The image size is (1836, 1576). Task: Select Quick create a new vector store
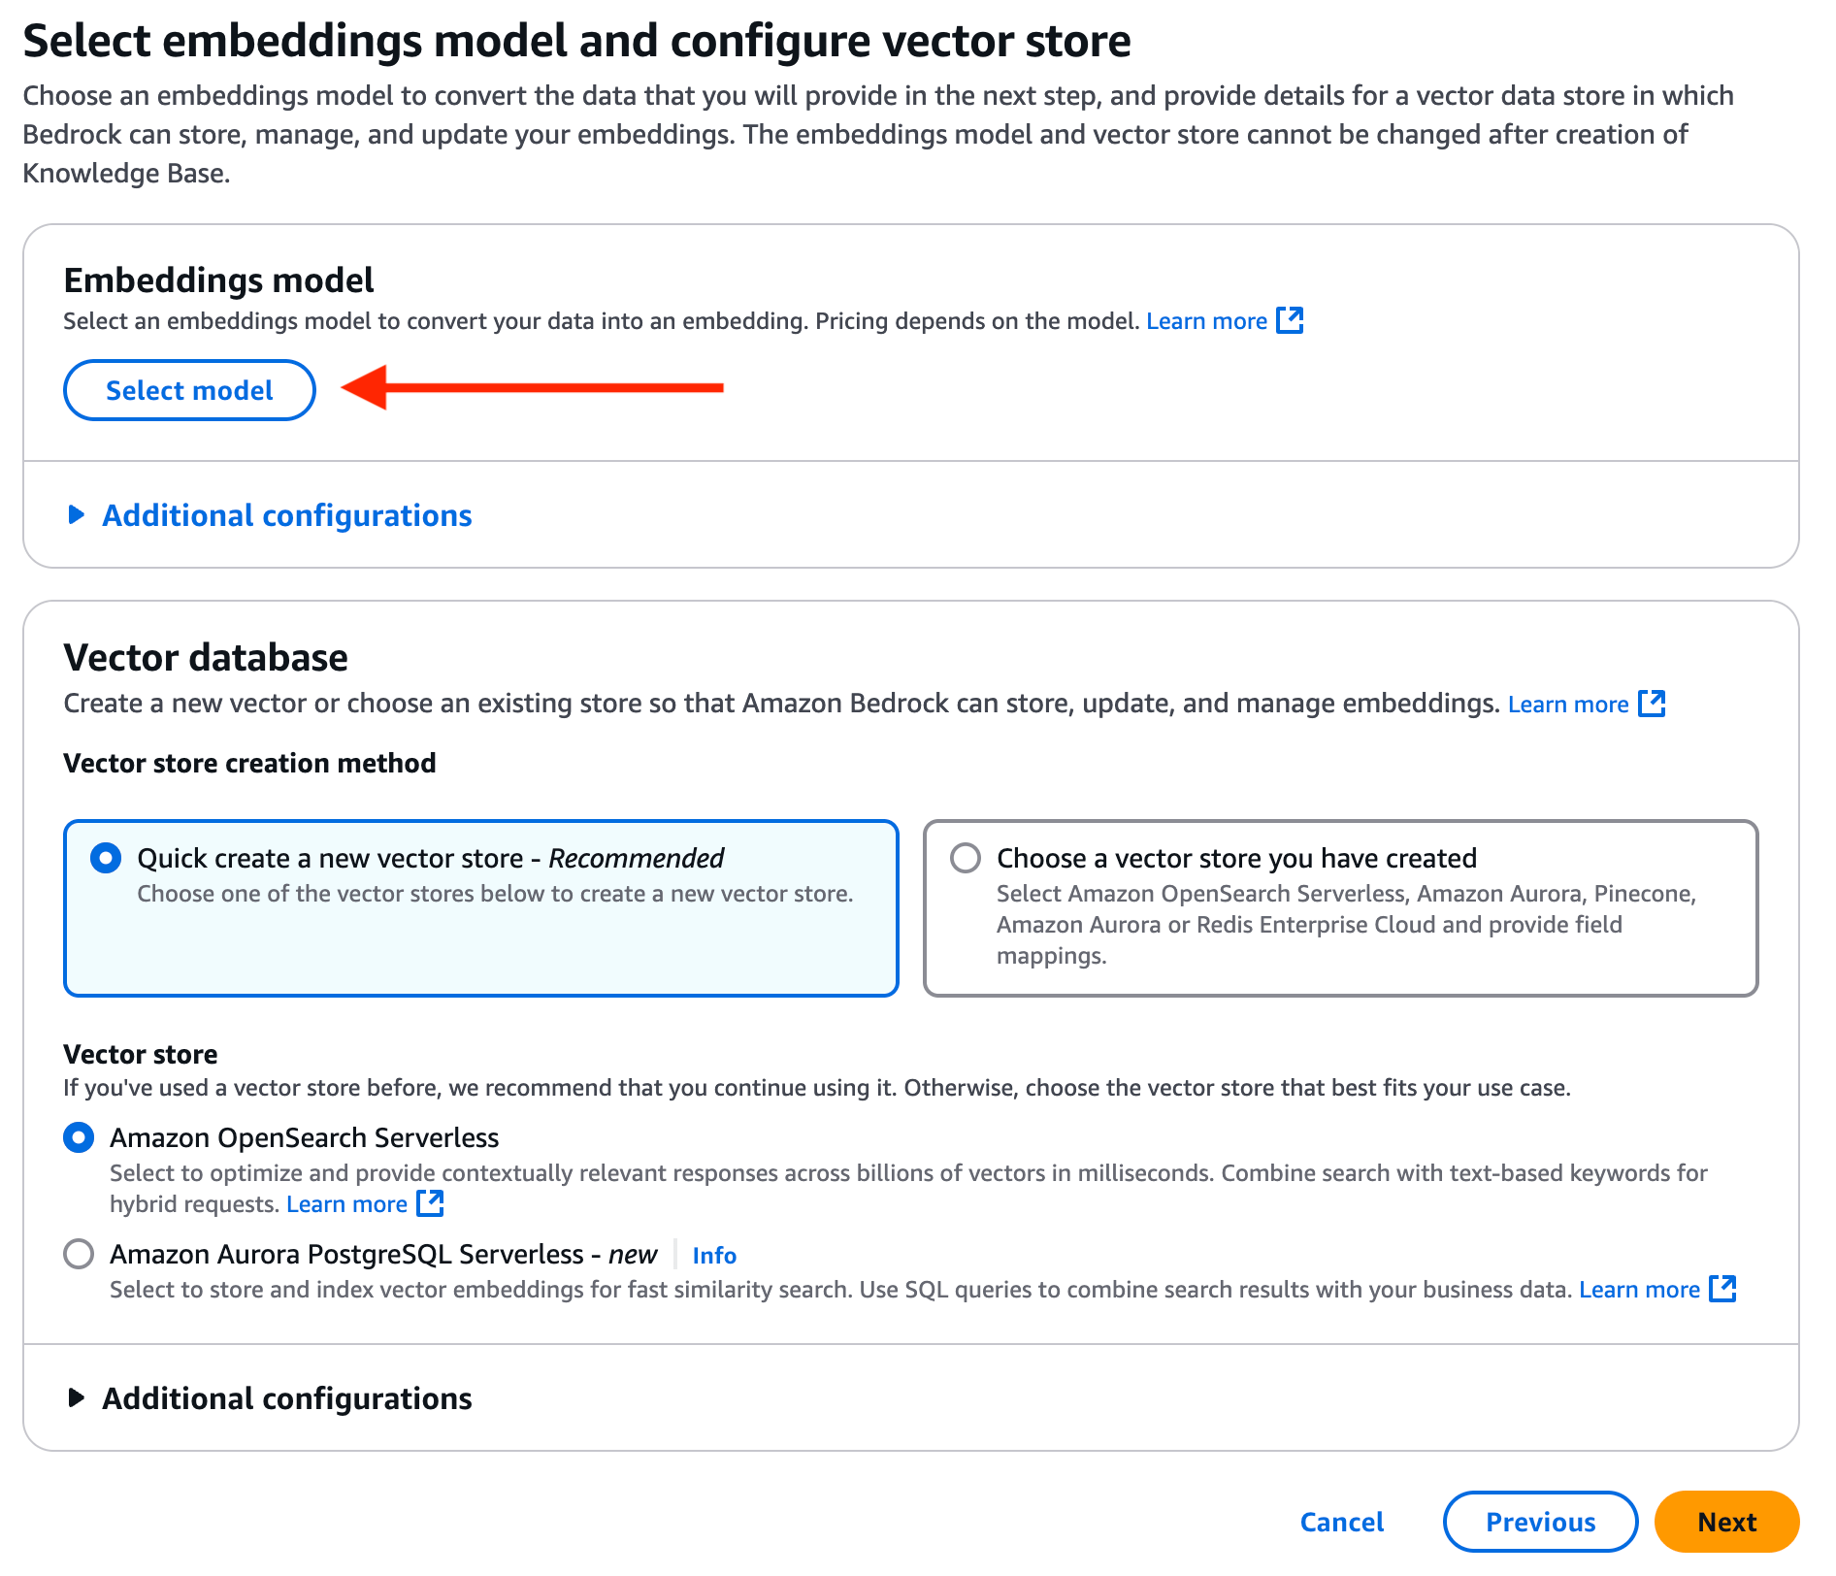(106, 858)
